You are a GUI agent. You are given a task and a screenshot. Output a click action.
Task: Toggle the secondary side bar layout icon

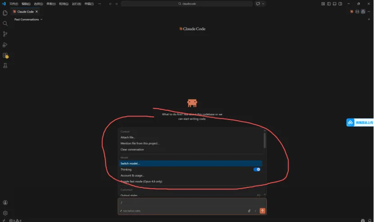point(340,4)
